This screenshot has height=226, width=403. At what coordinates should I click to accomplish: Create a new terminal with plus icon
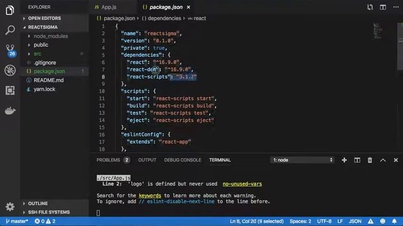(x=344, y=160)
